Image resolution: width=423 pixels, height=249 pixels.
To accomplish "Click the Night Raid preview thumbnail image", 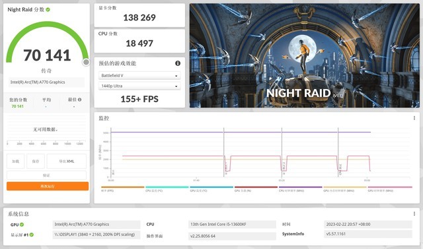I will pos(305,55).
